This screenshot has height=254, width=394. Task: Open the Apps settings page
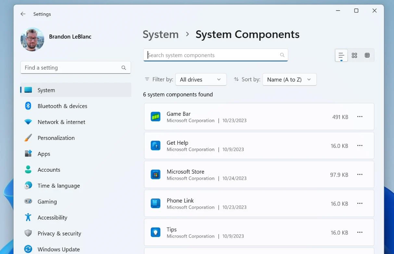click(76, 154)
